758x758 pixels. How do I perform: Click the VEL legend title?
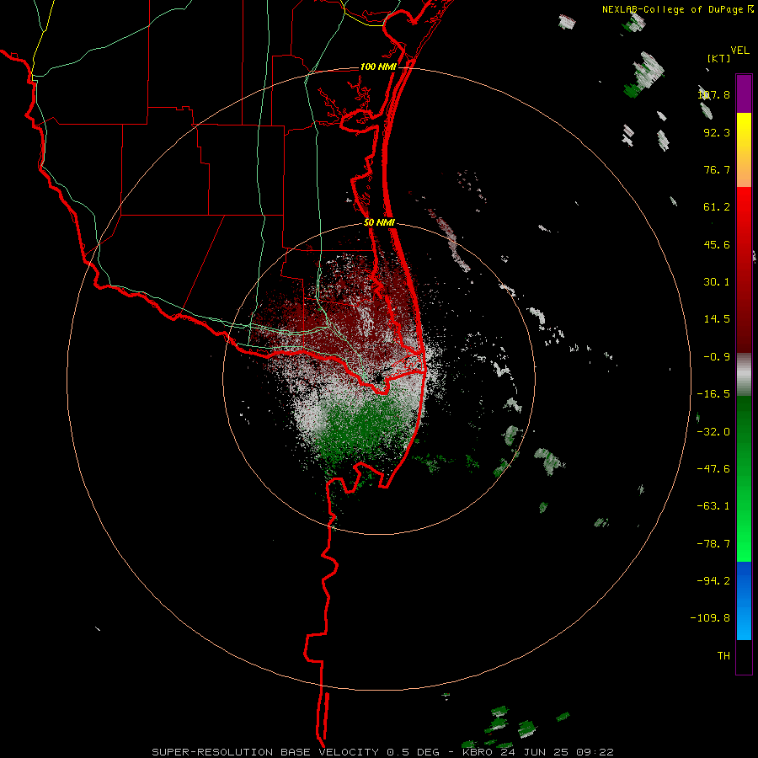[x=739, y=51]
